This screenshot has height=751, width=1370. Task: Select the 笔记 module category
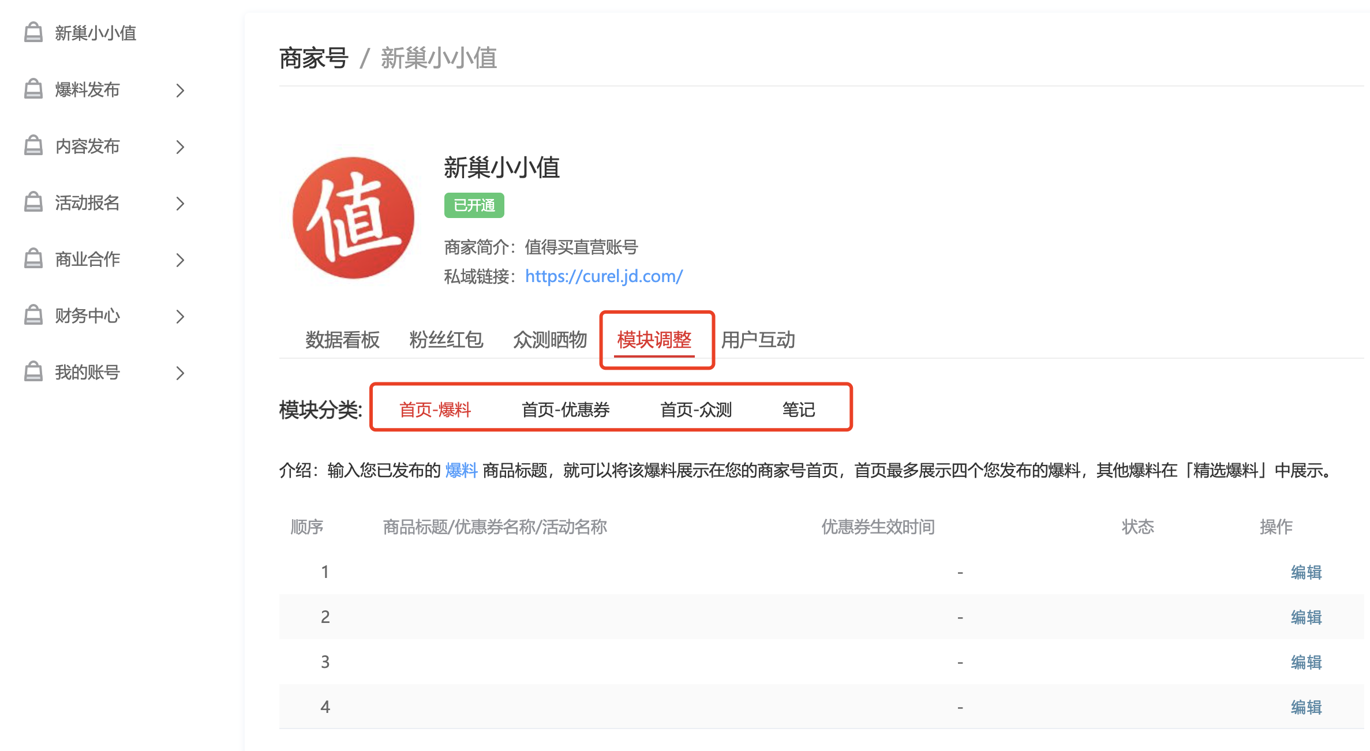(799, 410)
